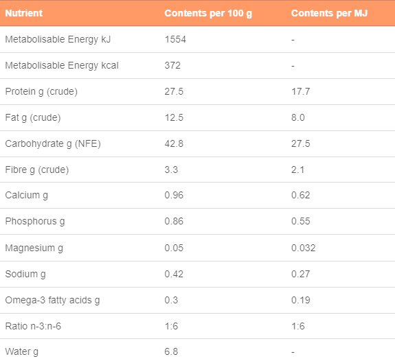The height and width of the screenshot is (361, 395).
Task: Click the Nutrient column header
Action: click(23, 13)
